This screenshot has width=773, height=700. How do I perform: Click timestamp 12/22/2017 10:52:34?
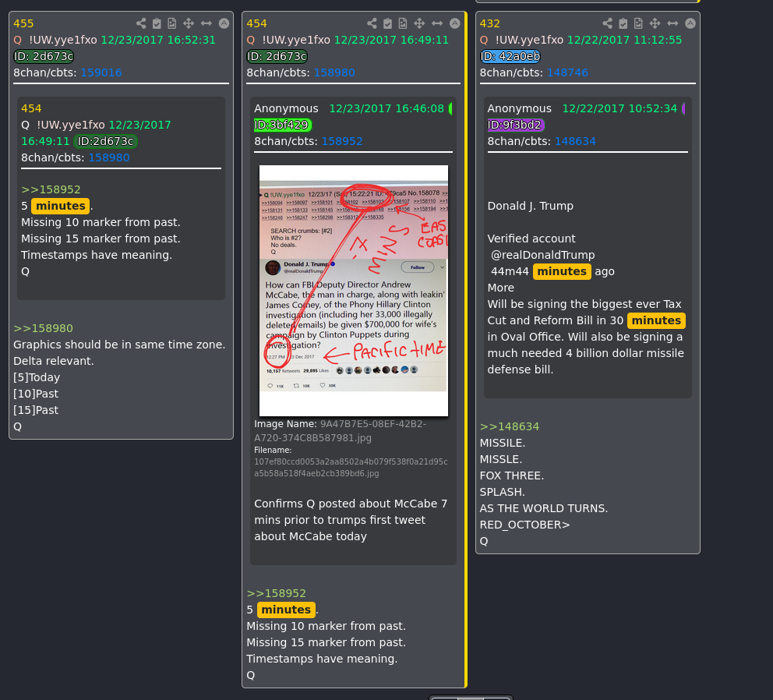[619, 108]
